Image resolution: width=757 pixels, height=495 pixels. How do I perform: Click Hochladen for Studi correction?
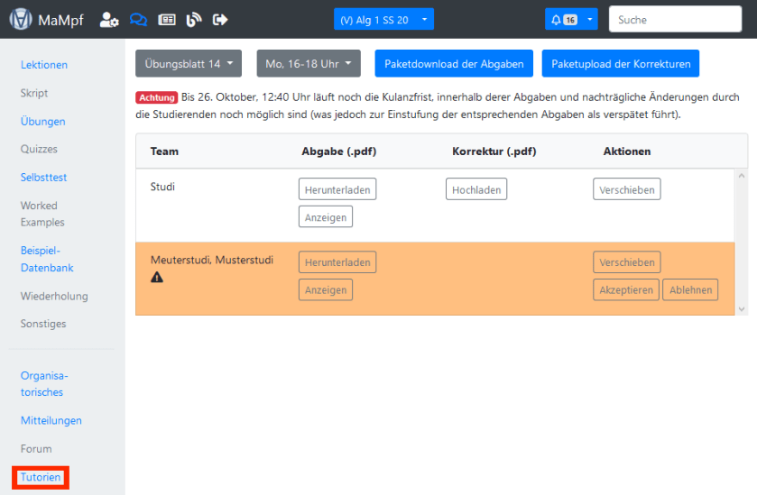click(475, 188)
